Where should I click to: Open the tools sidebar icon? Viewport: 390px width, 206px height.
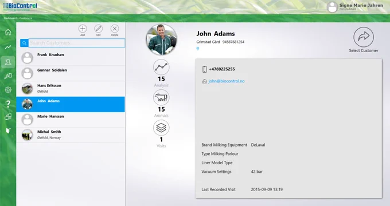click(8, 76)
